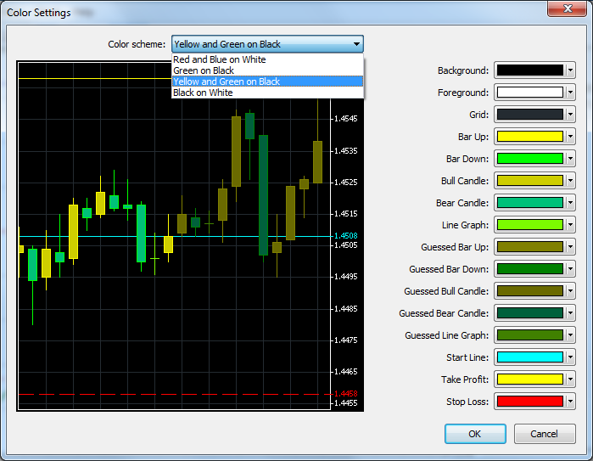Change the Line Graph color swatch

tap(530, 225)
